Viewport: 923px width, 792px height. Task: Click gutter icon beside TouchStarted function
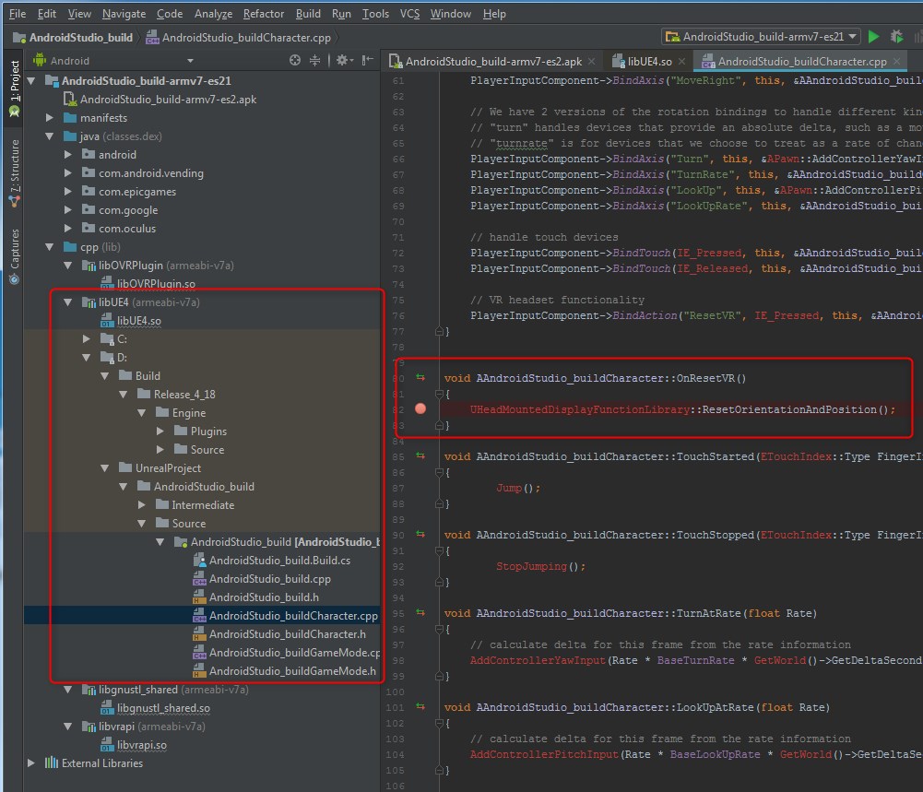point(420,455)
